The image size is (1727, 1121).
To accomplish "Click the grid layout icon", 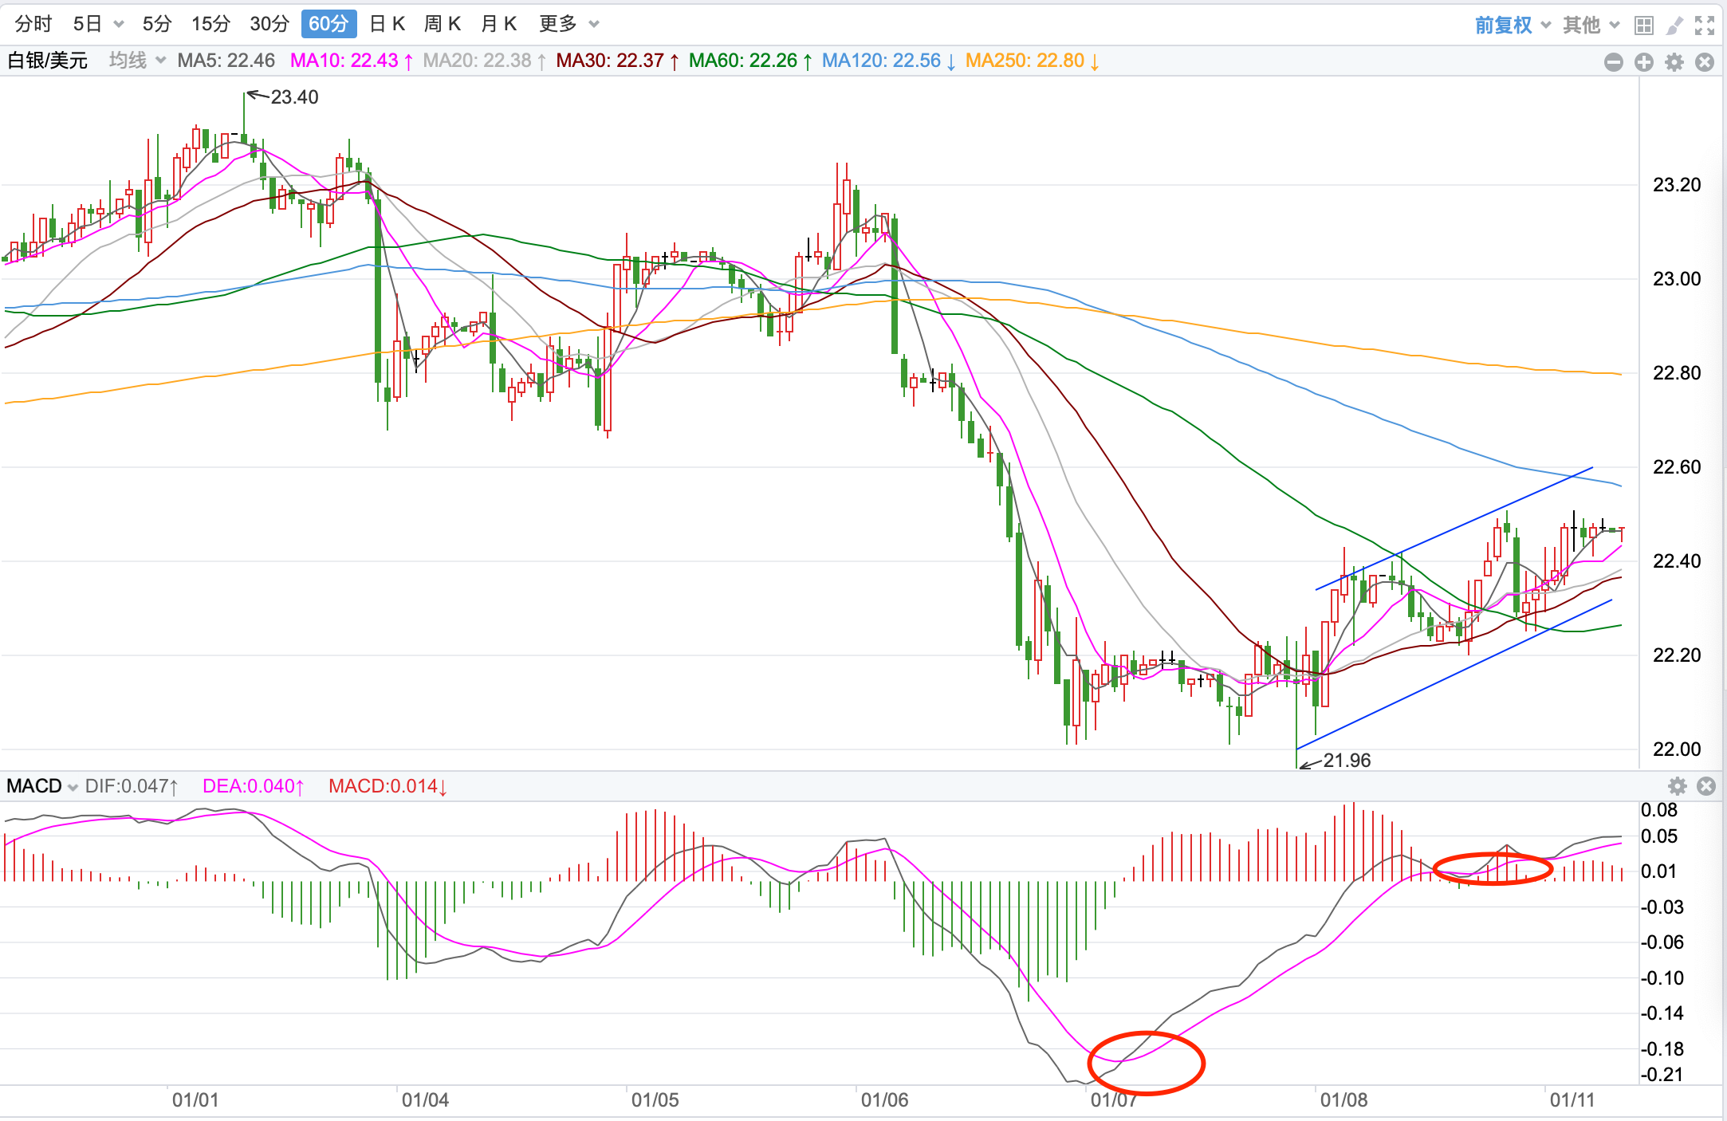I will tap(1643, 26).
